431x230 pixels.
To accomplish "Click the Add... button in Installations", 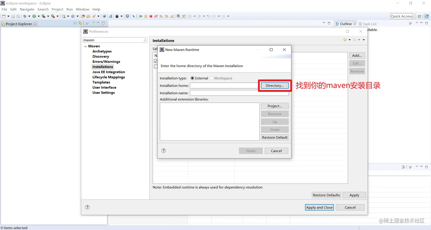I will 357,56.
